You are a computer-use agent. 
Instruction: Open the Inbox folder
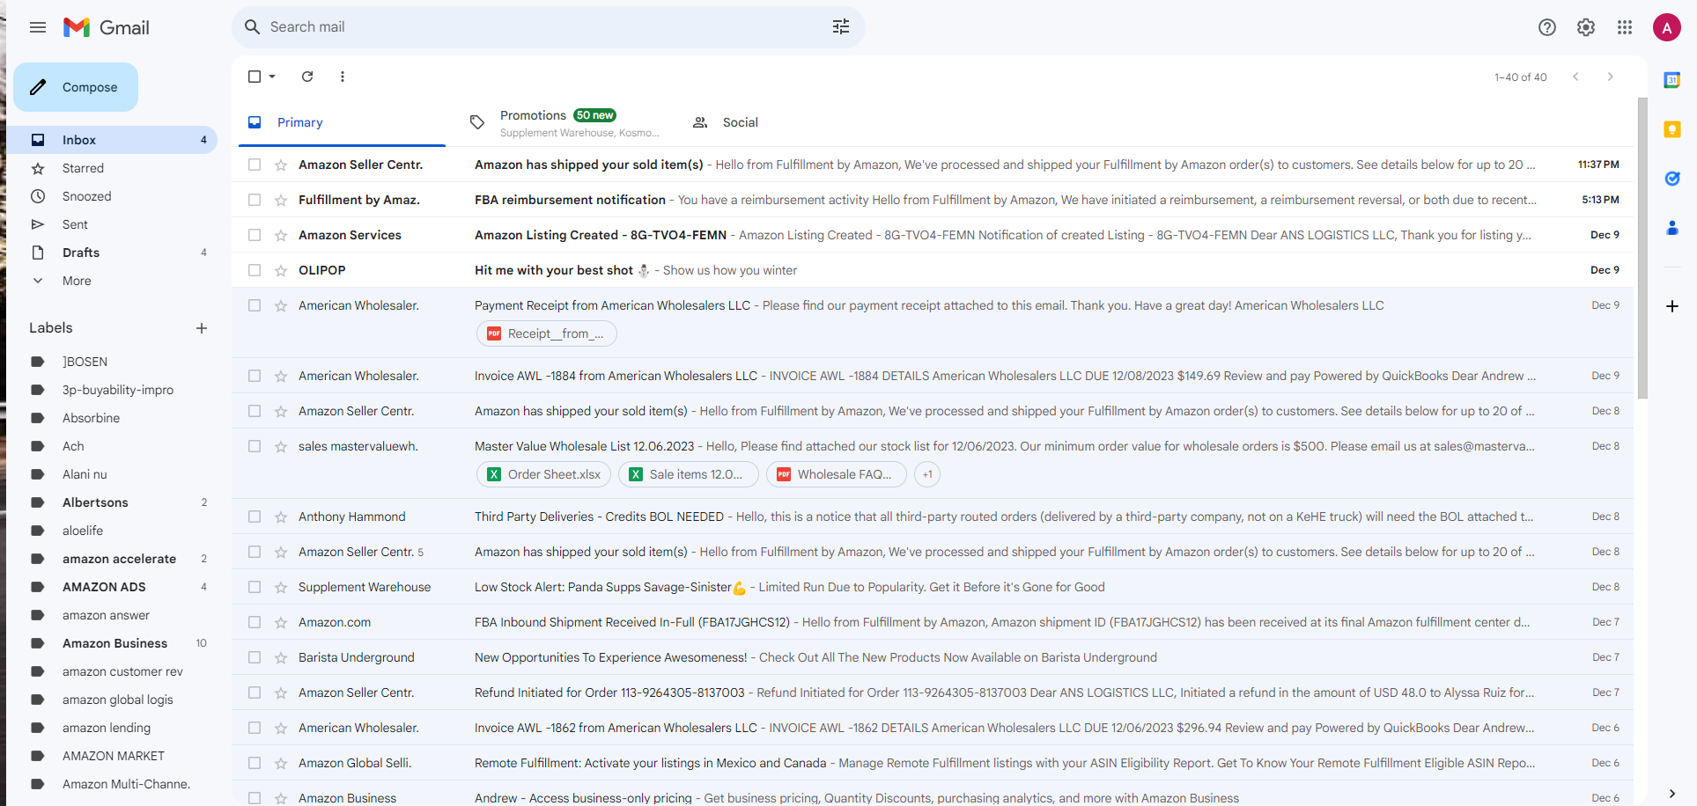[112, 140]
